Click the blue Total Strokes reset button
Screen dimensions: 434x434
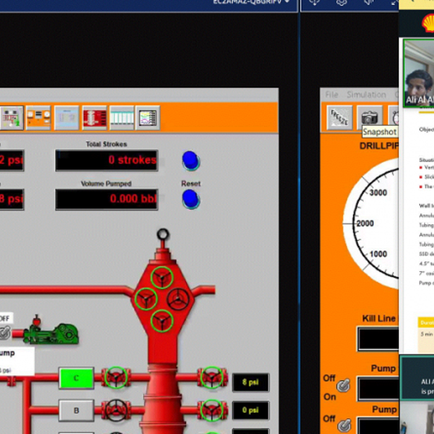pyautogui.click(x=190, y=160)
